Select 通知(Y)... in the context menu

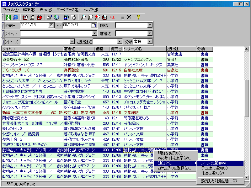click(x=175, y=163)
